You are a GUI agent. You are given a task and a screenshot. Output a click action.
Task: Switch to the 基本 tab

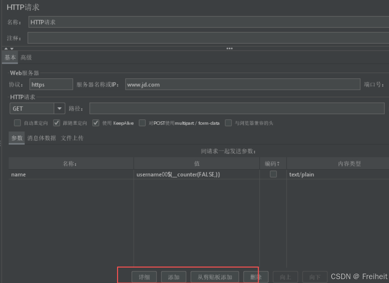[10, 57]
